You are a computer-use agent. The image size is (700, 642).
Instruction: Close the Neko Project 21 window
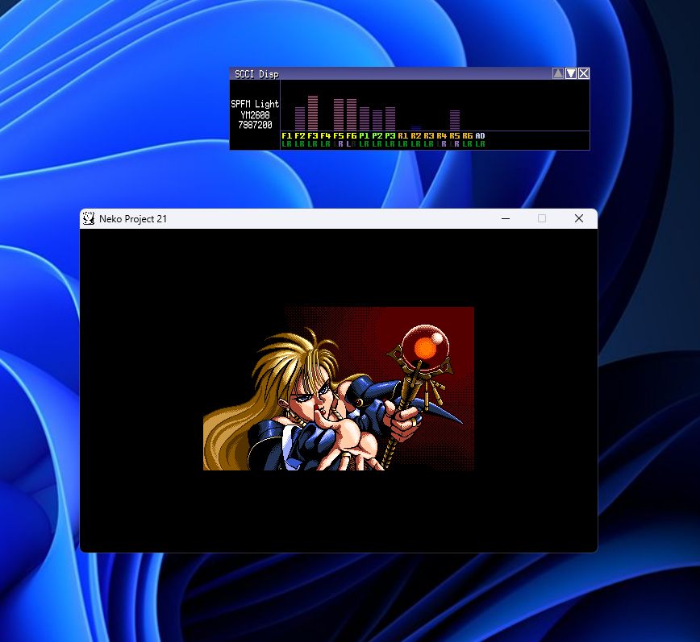(578, 218)
